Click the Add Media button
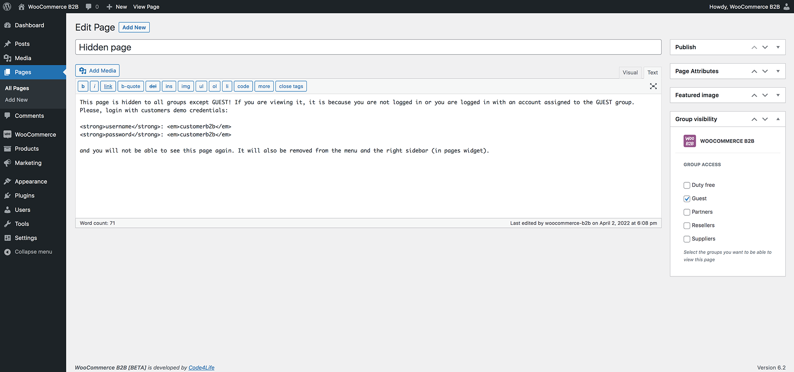Screen dimensions: 794x372 [98, 71]
